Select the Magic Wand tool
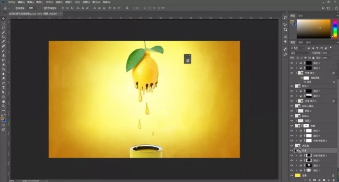 click(x=3, y=32)
